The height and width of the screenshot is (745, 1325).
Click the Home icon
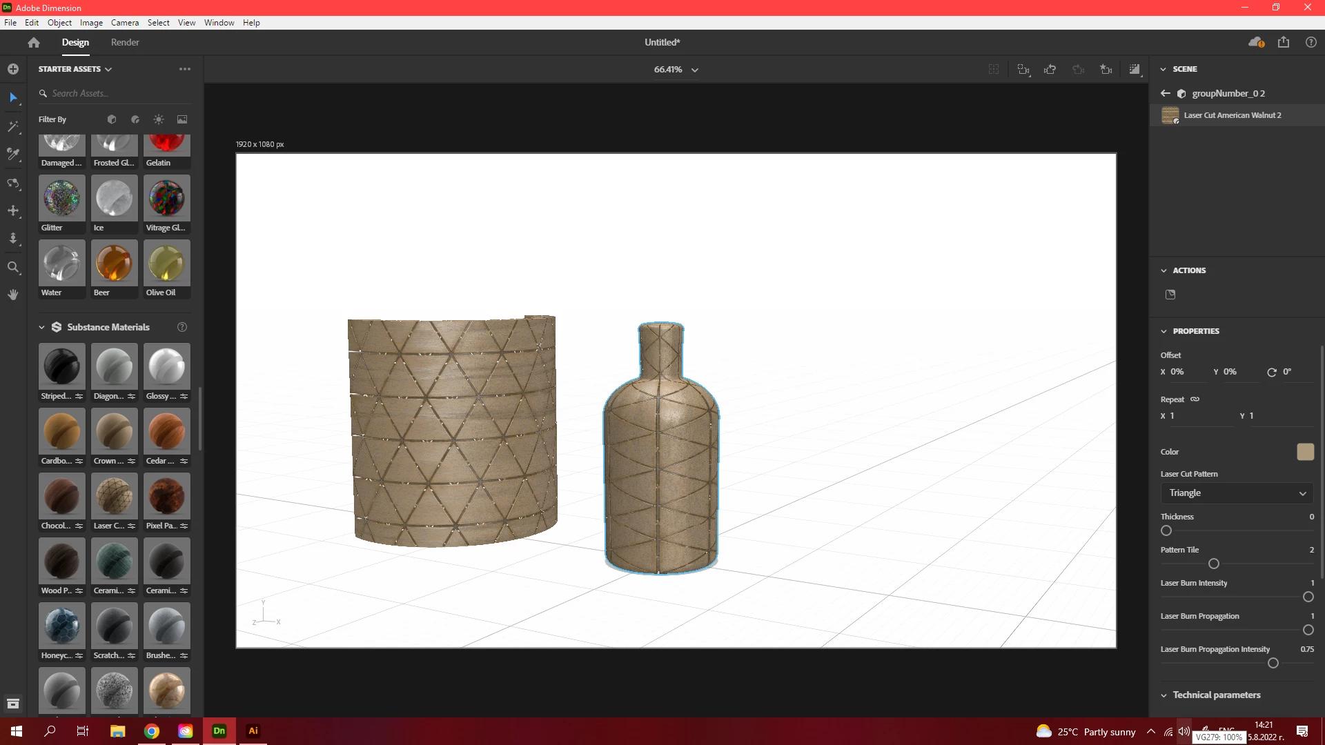(x=34, y=42)
